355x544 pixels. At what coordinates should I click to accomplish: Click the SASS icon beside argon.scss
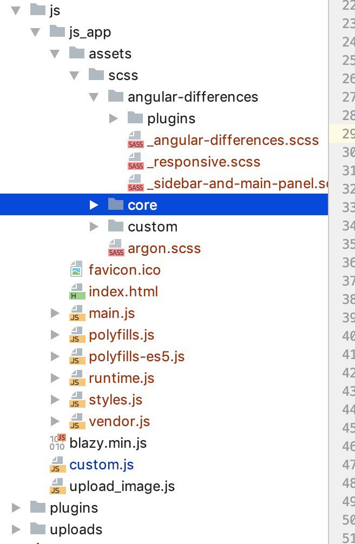click(x=116, y=248)
